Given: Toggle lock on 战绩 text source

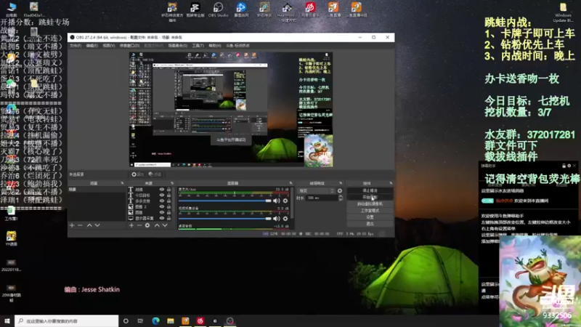Looking at the screenshot, I should pos(169,190).
